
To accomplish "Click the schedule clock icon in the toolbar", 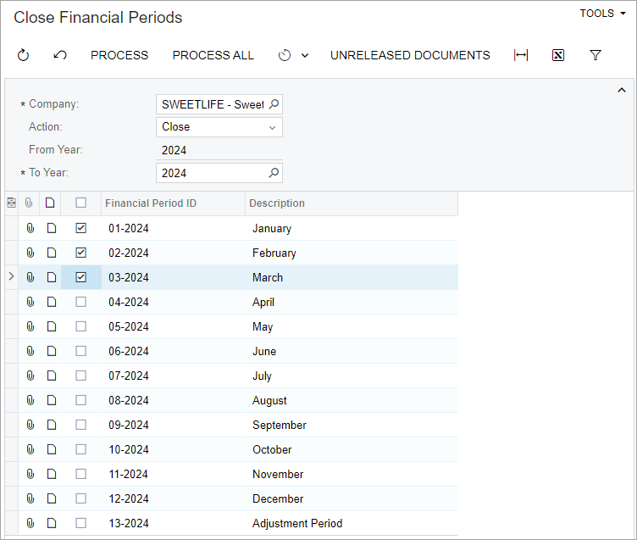I will [x=285, y=55].
